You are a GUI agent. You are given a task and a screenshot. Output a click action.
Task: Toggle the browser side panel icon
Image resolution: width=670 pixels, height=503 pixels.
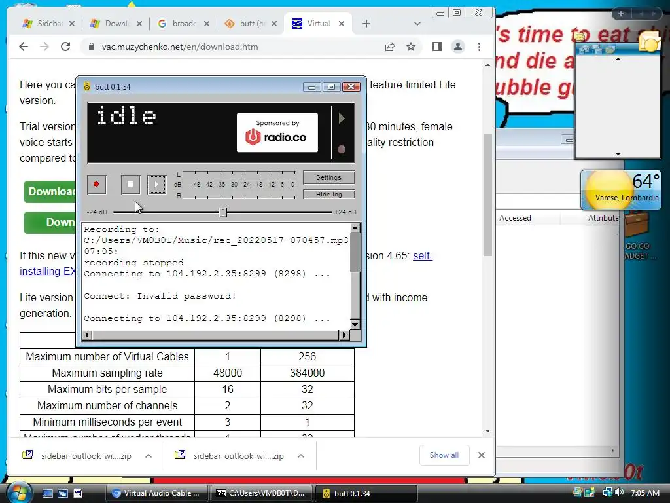click(436, 47)
